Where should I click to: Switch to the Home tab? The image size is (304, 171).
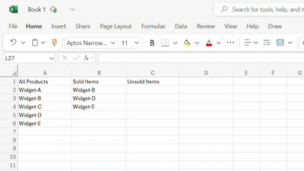point(34,26)
